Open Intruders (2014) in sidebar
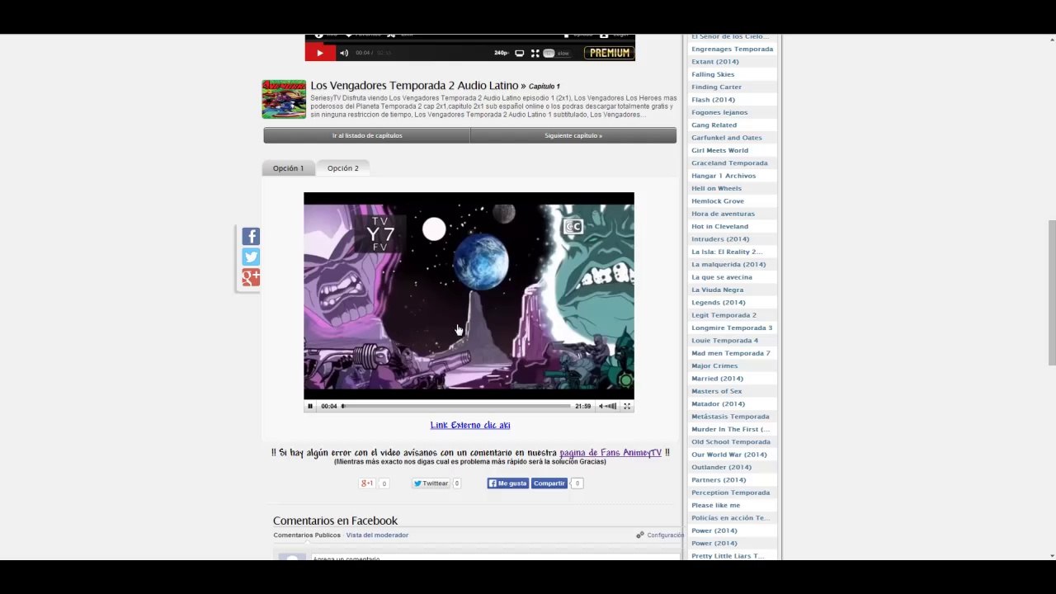 (720, 239)
